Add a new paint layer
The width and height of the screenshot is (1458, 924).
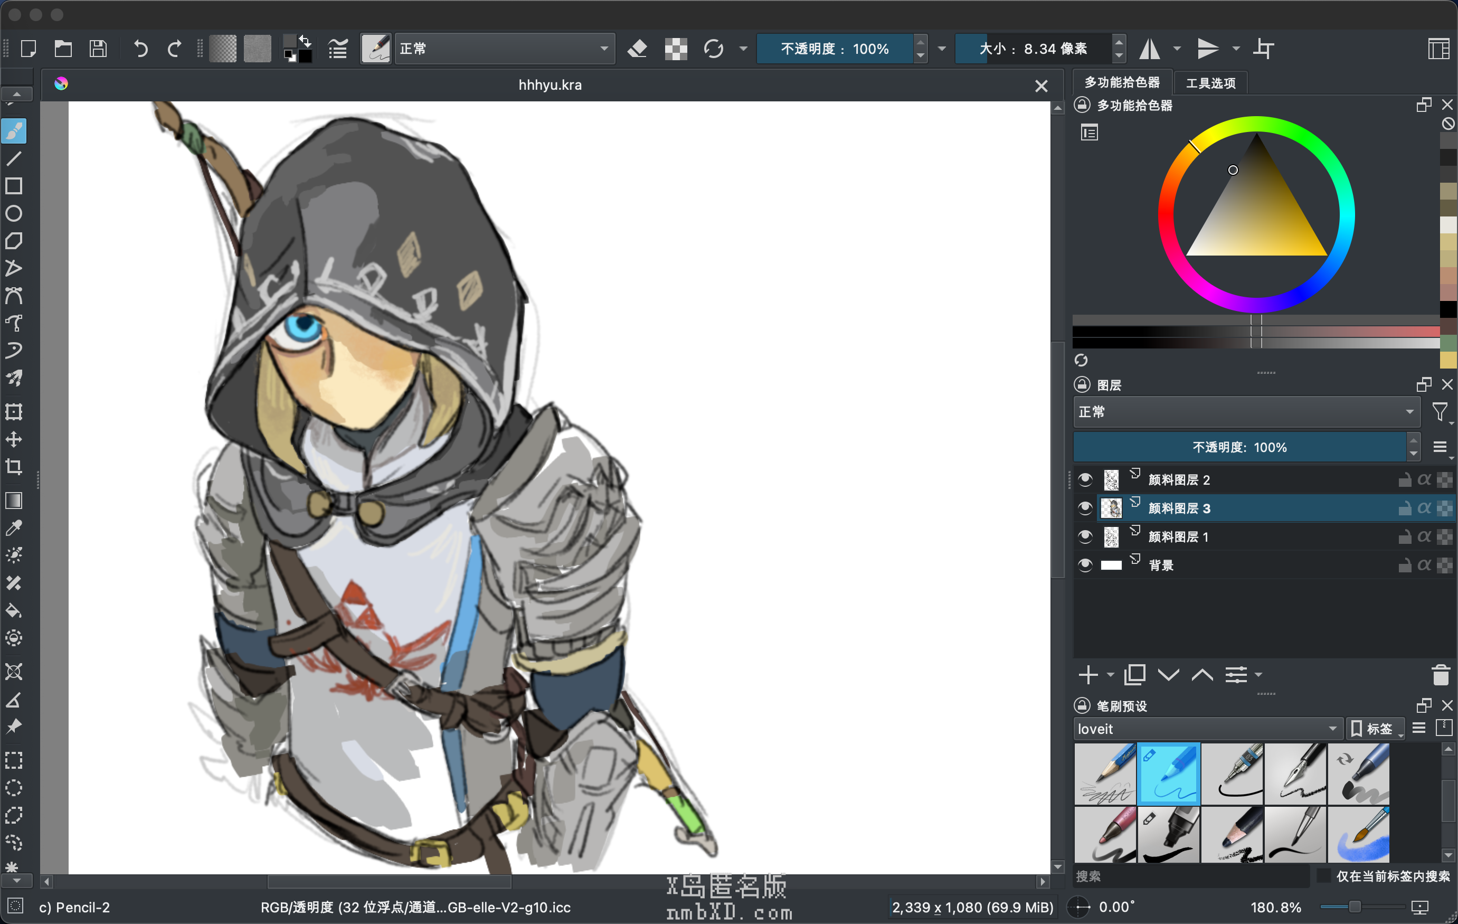(x=1088, y=675)
